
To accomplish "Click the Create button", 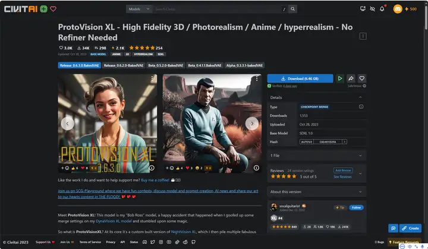I will coord(410,228).
